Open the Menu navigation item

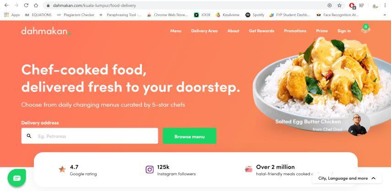(x=176, y=31)
